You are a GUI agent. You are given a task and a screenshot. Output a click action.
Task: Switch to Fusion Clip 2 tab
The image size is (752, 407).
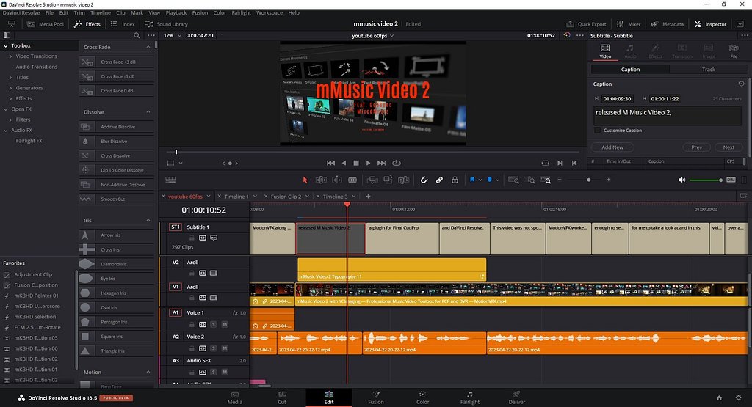pyautogui.click(x=286, y=197)
